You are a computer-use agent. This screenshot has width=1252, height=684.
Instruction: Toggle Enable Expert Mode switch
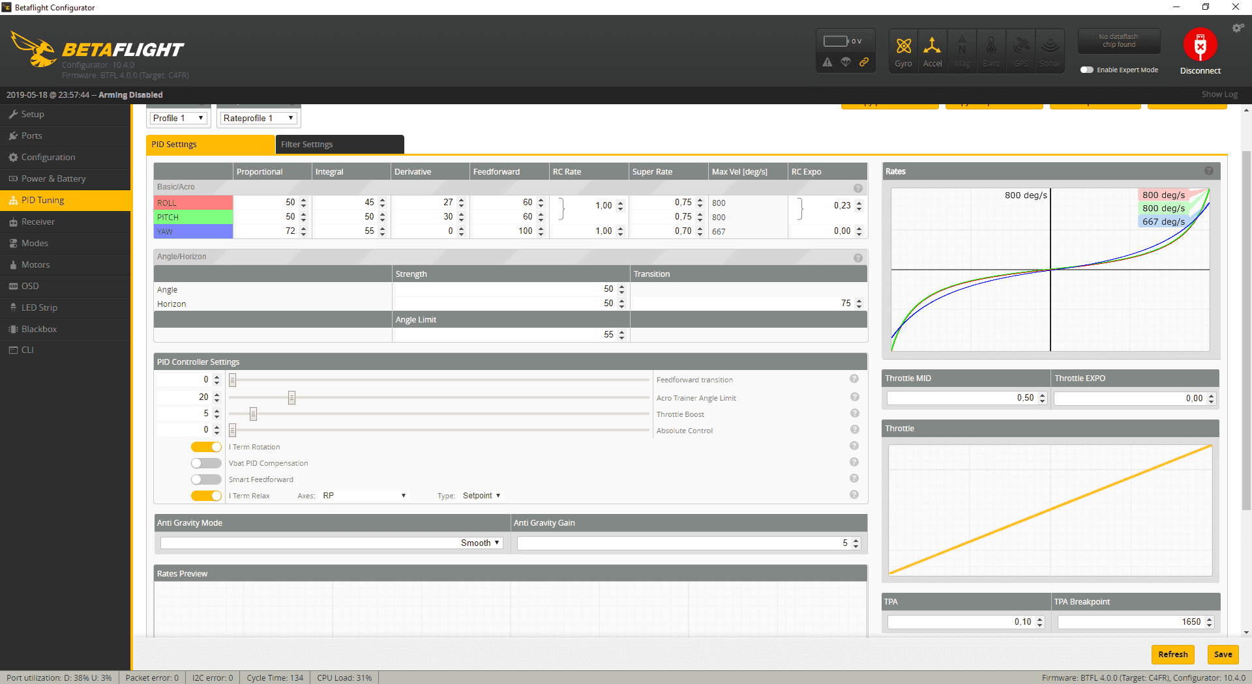point(1086,70)
